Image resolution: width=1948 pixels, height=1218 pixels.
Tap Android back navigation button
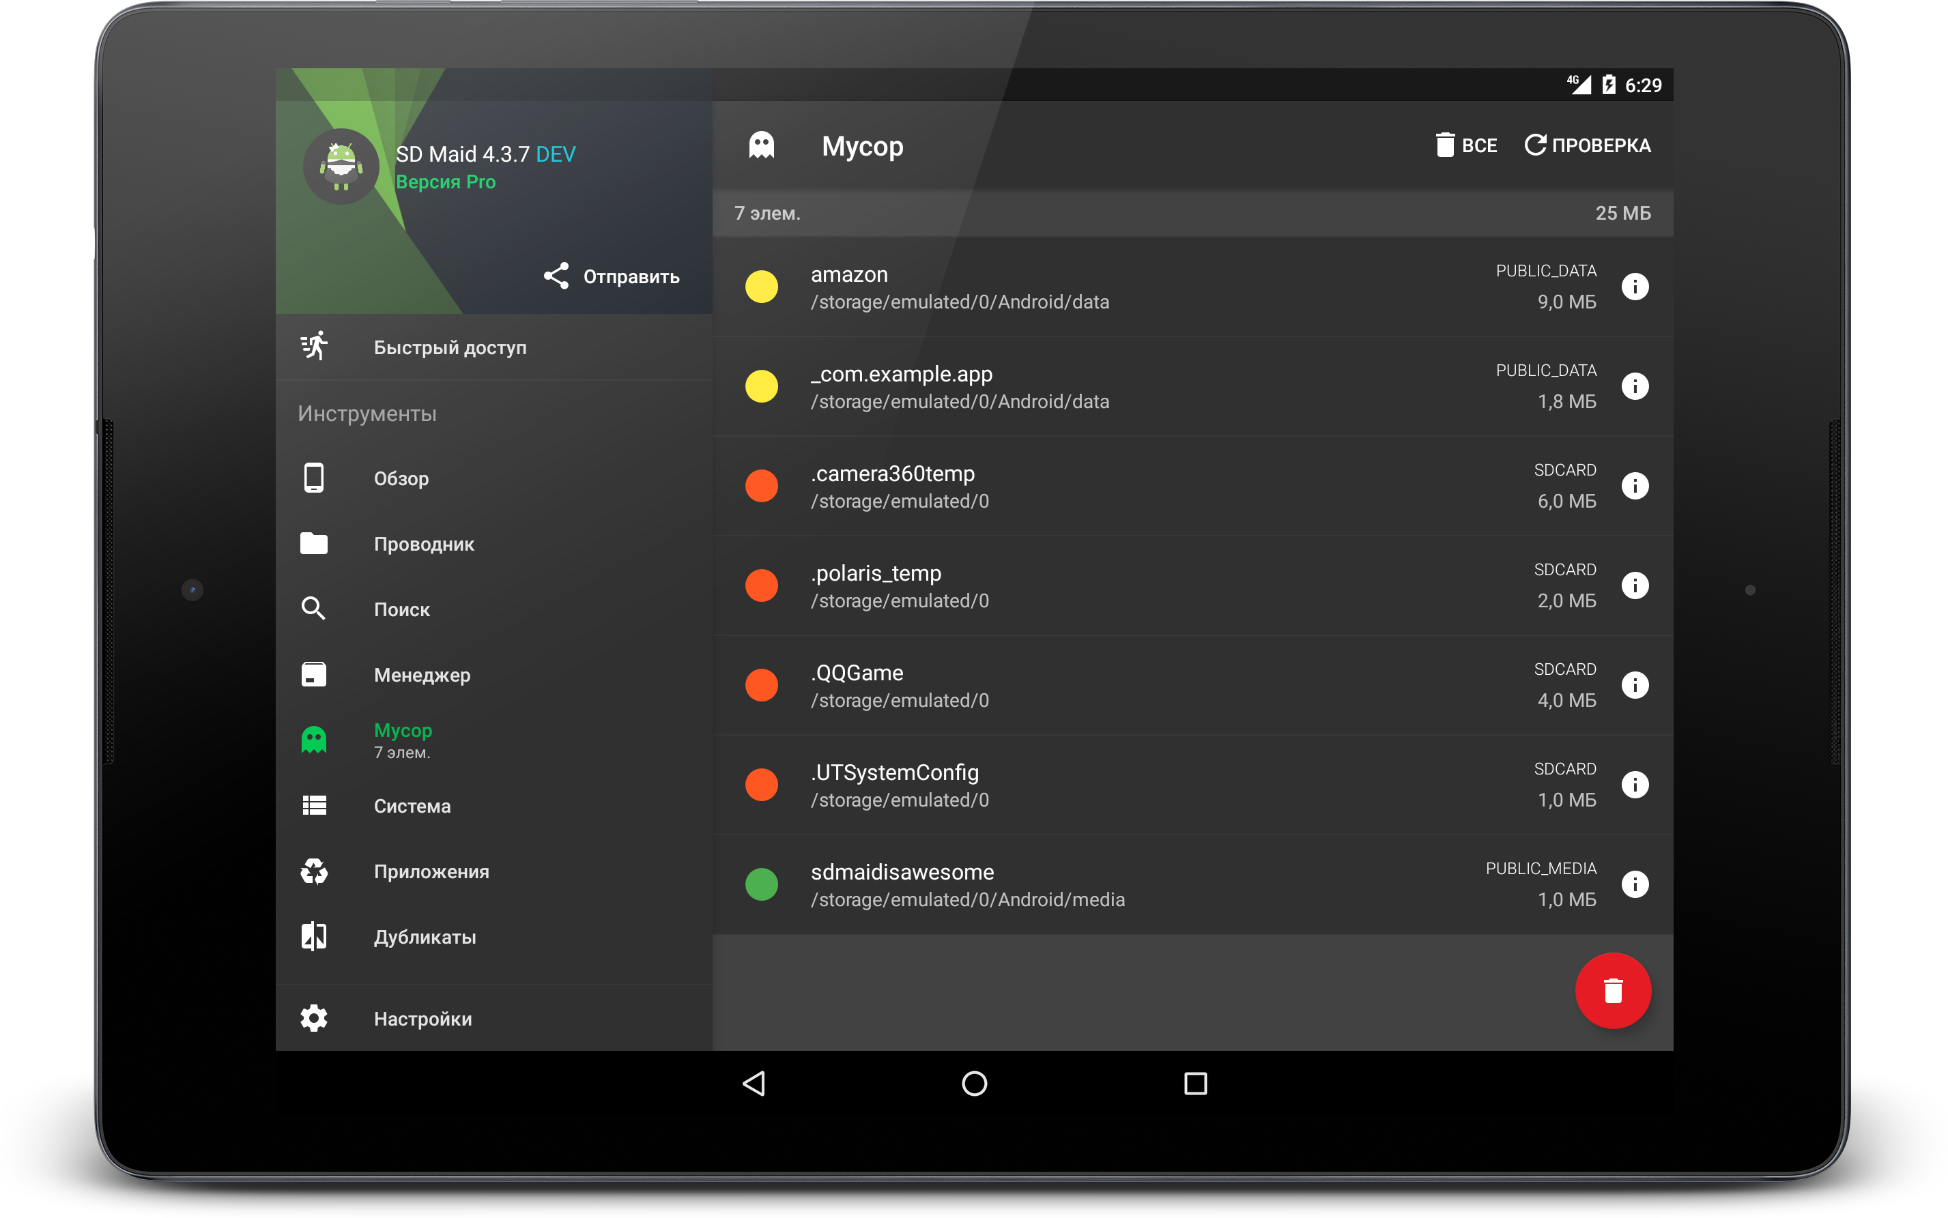point(754,1084)
